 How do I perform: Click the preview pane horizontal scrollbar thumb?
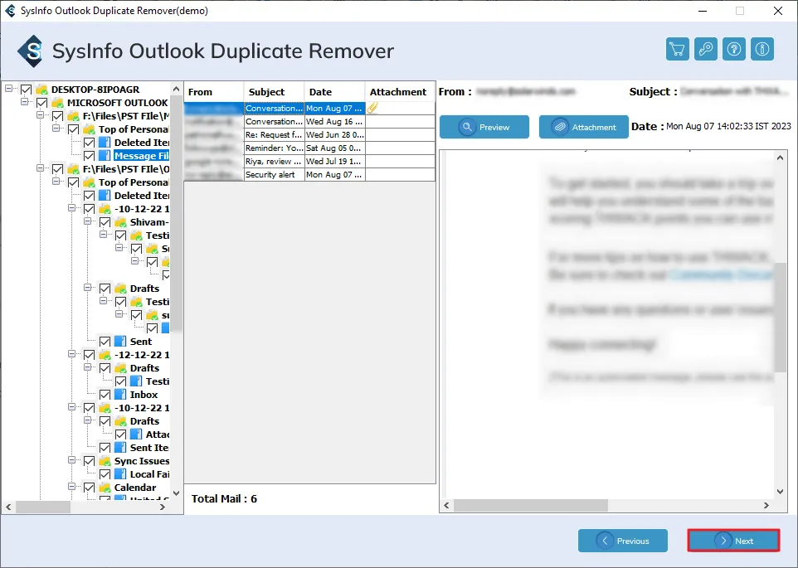(530, 505)
